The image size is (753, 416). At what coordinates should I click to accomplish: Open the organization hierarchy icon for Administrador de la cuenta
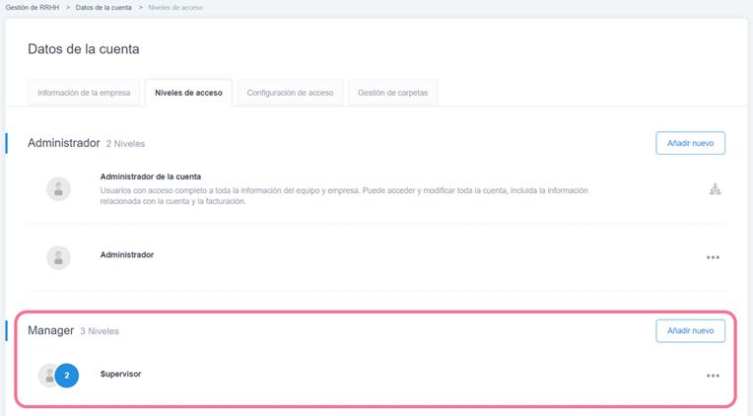pos(715,189)
